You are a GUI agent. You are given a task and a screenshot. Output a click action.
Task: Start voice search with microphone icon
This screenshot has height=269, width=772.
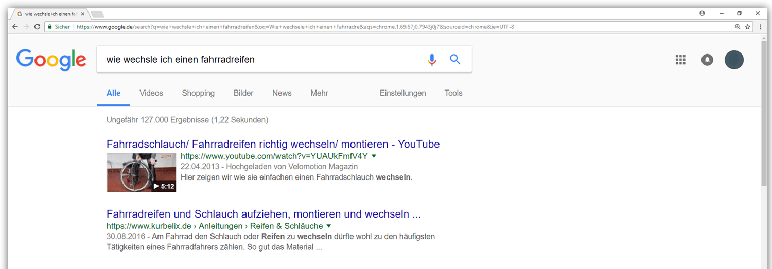click(x=432, y=60)
